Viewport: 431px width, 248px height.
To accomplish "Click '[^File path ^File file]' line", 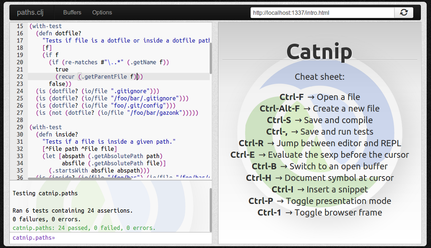I will (80, 149).
